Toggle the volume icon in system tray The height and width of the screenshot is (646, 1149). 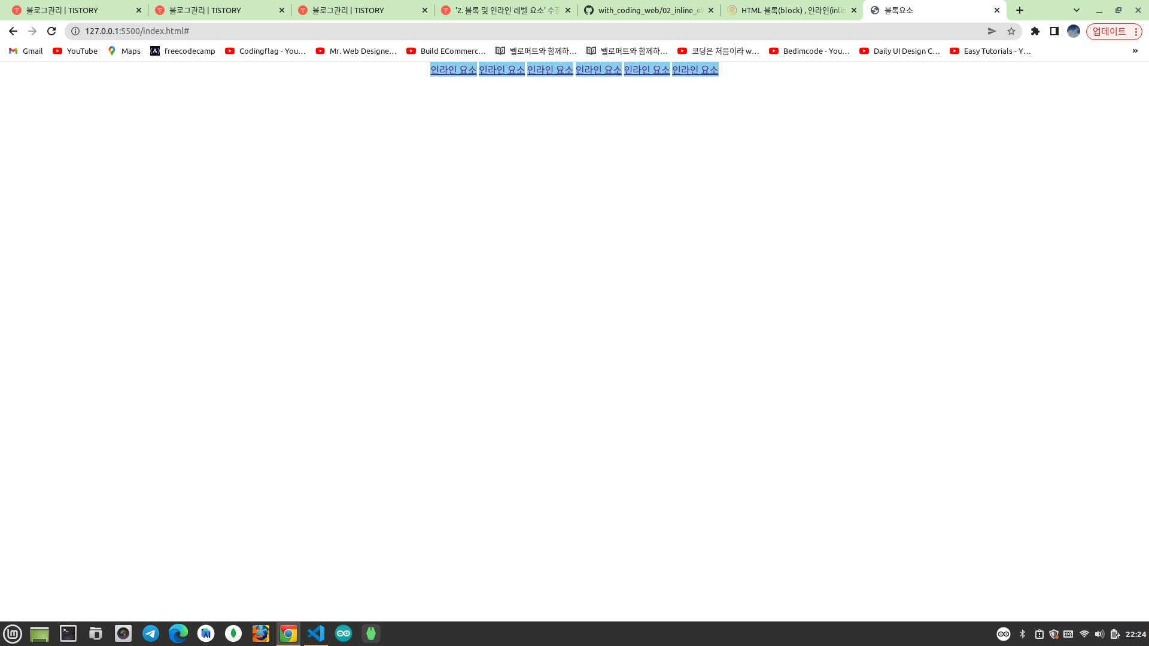1099,634
